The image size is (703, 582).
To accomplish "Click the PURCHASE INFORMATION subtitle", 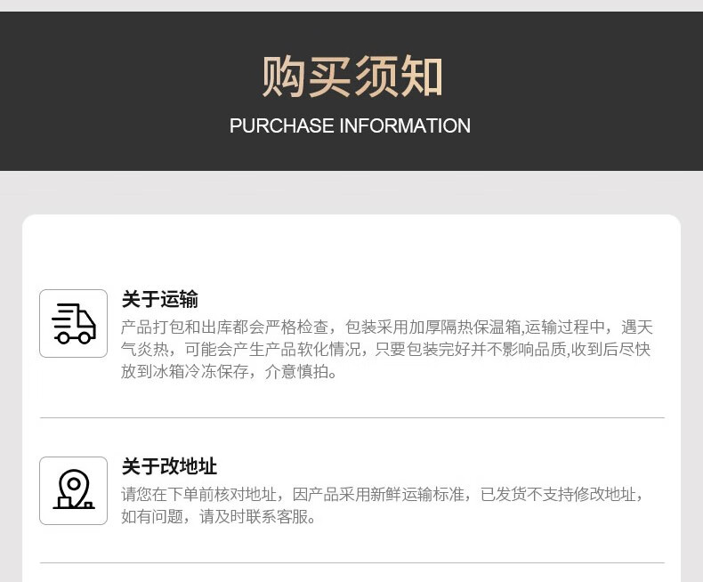I will (350, 125).
